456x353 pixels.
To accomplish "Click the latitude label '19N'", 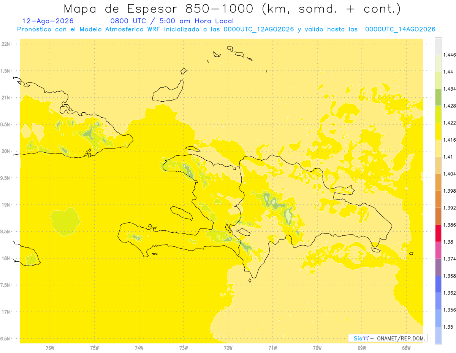I will (x=6, y=205).
